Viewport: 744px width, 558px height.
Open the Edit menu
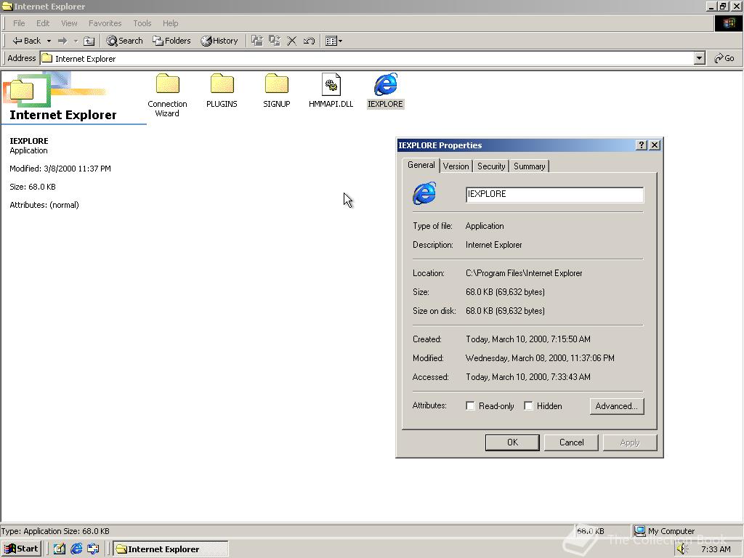click(43, 23)
